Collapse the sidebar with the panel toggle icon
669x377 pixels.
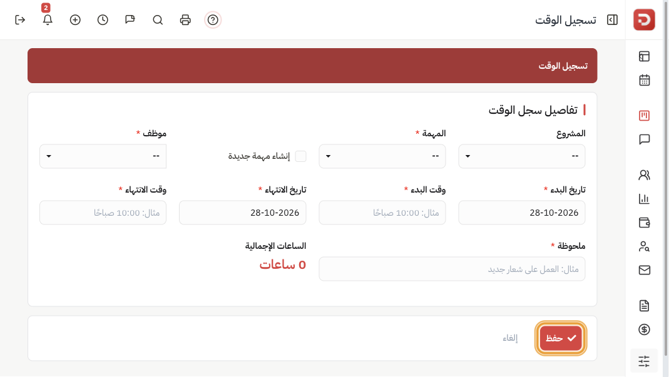click(x=612, y=19)
